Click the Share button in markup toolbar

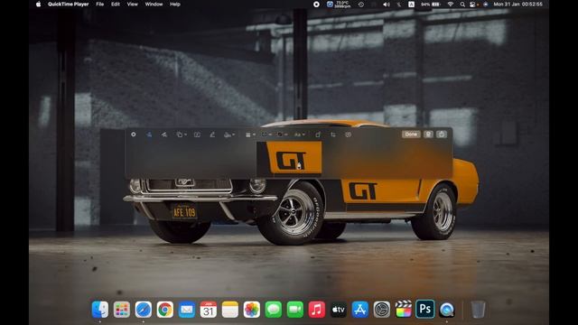click(442, 135)
